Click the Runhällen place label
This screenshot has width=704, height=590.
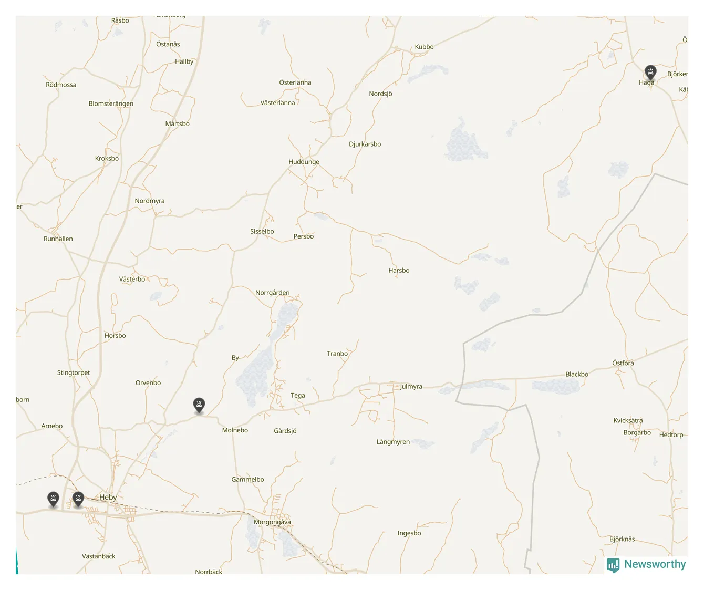click(58, 239)
